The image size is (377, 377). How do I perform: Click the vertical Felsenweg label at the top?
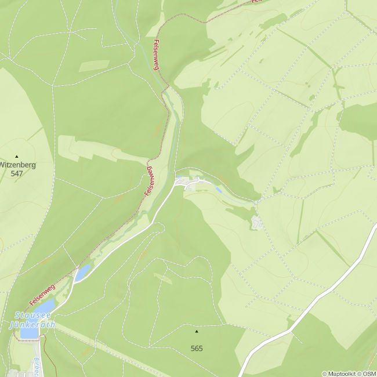[x=156, y=55]
